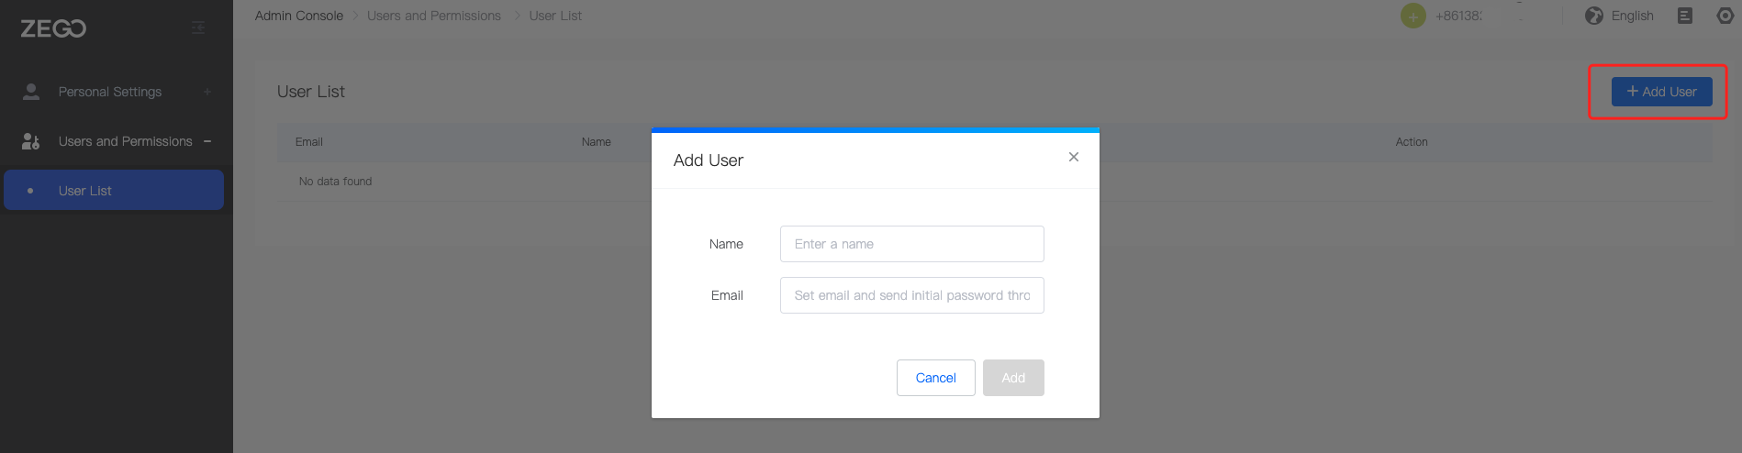The width and height of the screenshot is (1742, 453).
Task: Select User List in the sidebar
Action: 85,191
